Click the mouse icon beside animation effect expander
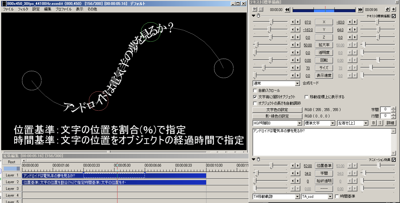This screenshot has width=400, height=203. coord(258,159)
